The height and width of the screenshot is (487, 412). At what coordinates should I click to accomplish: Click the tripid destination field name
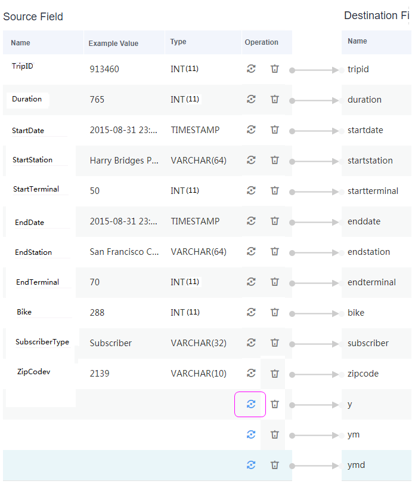[358, 69]
